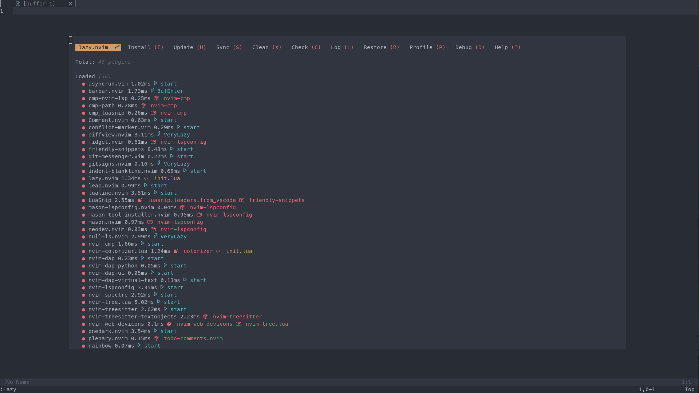Click the red bullet next to barbar.nvim
The height and width of the screenshot is (393, 699).
click(x=83, y=91)
